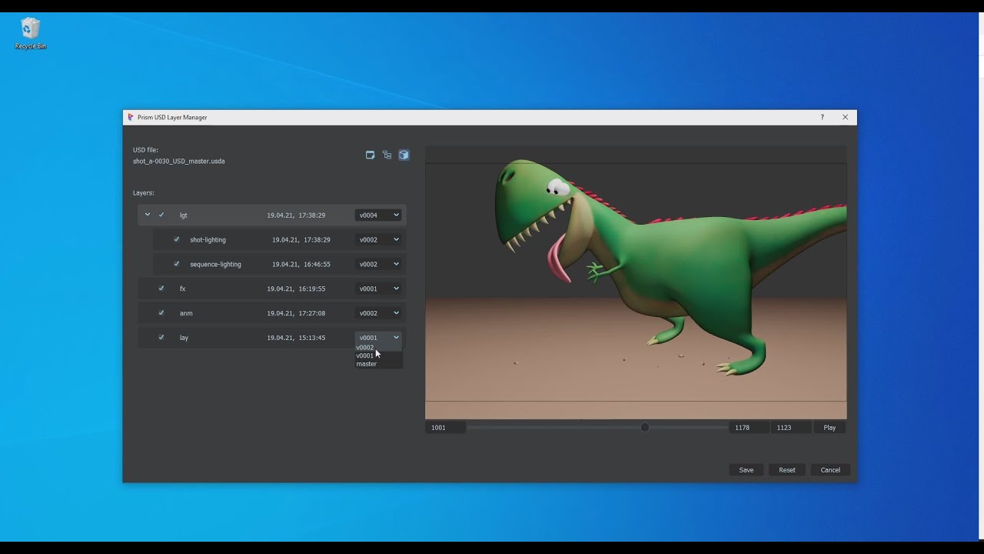
Task: Select the shot-lighting layer name
Action: 208,240
